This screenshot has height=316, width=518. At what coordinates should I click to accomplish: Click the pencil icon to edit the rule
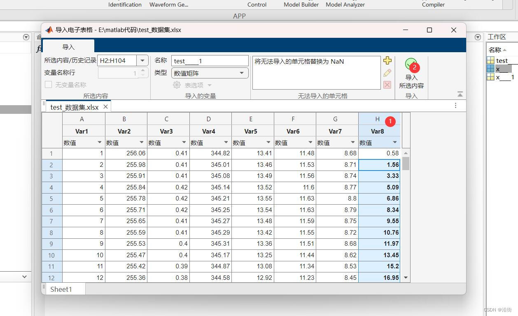(x=387, y=73)
